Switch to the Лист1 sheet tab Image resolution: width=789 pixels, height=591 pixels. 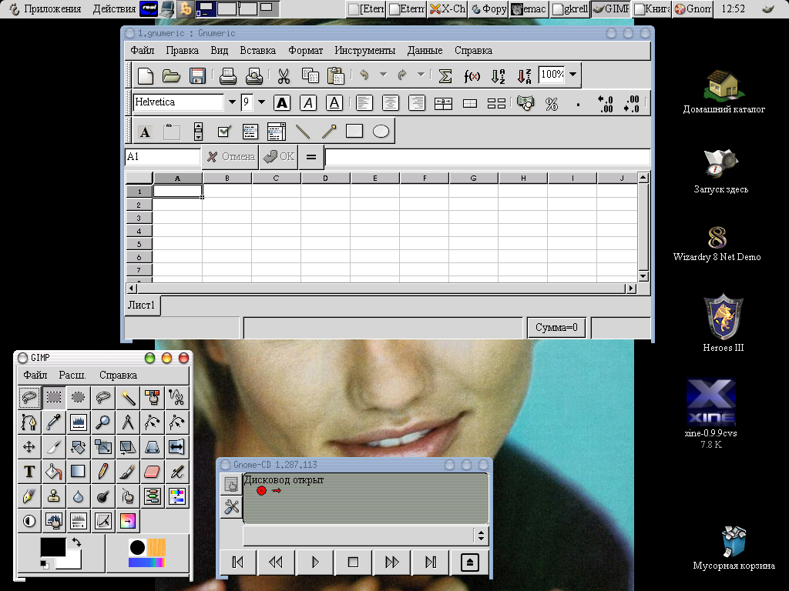[142, 306]
